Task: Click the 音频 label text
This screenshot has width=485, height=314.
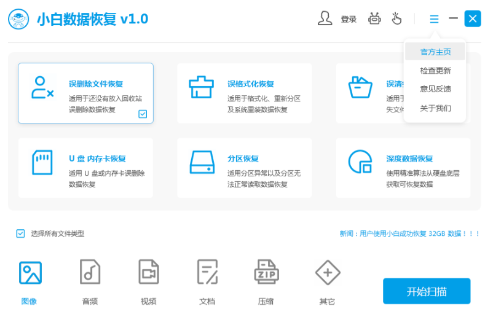Action: point(90,301)
